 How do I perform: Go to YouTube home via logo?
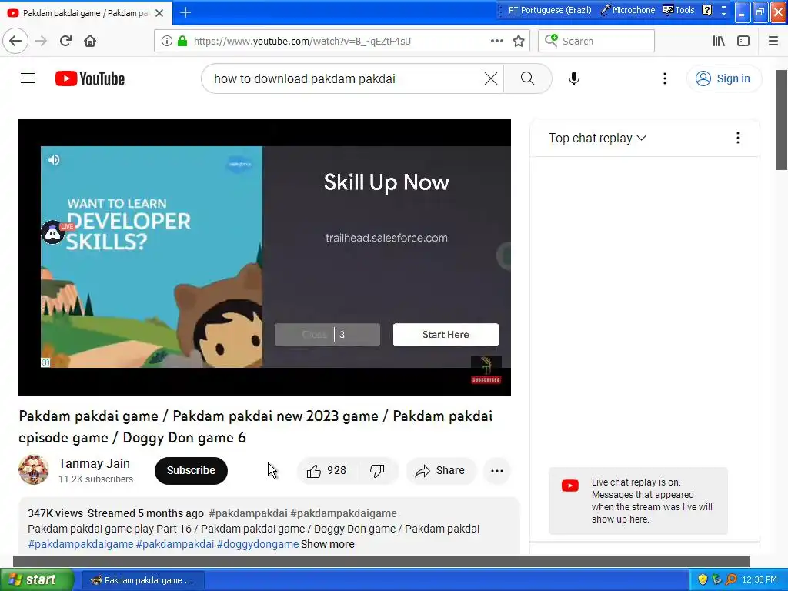click(90, 78)
